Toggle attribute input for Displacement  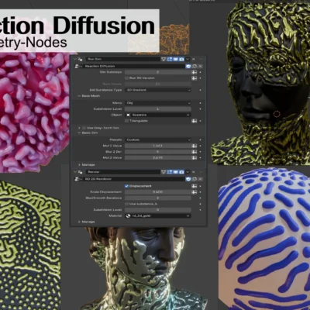coord(195,186)
